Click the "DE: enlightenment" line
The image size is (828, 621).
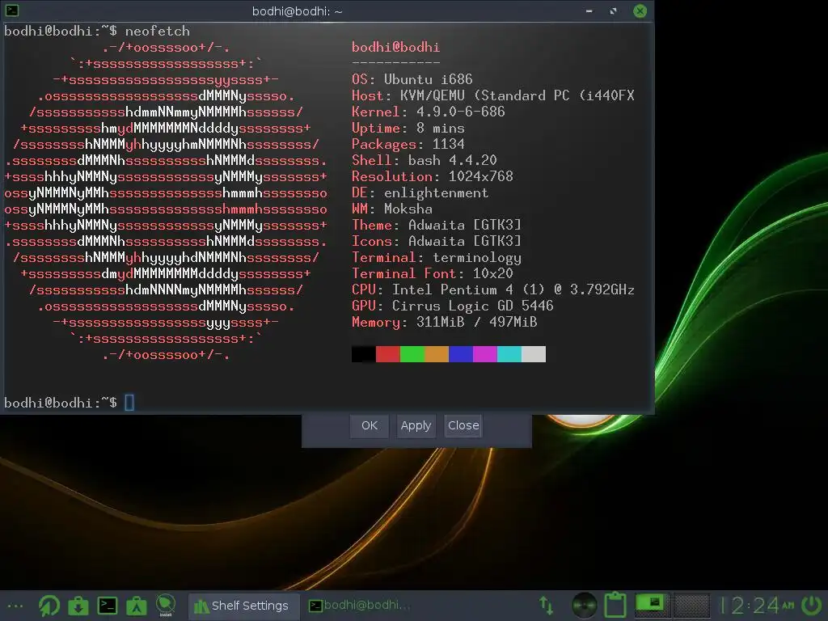click(x=420, y=192)
